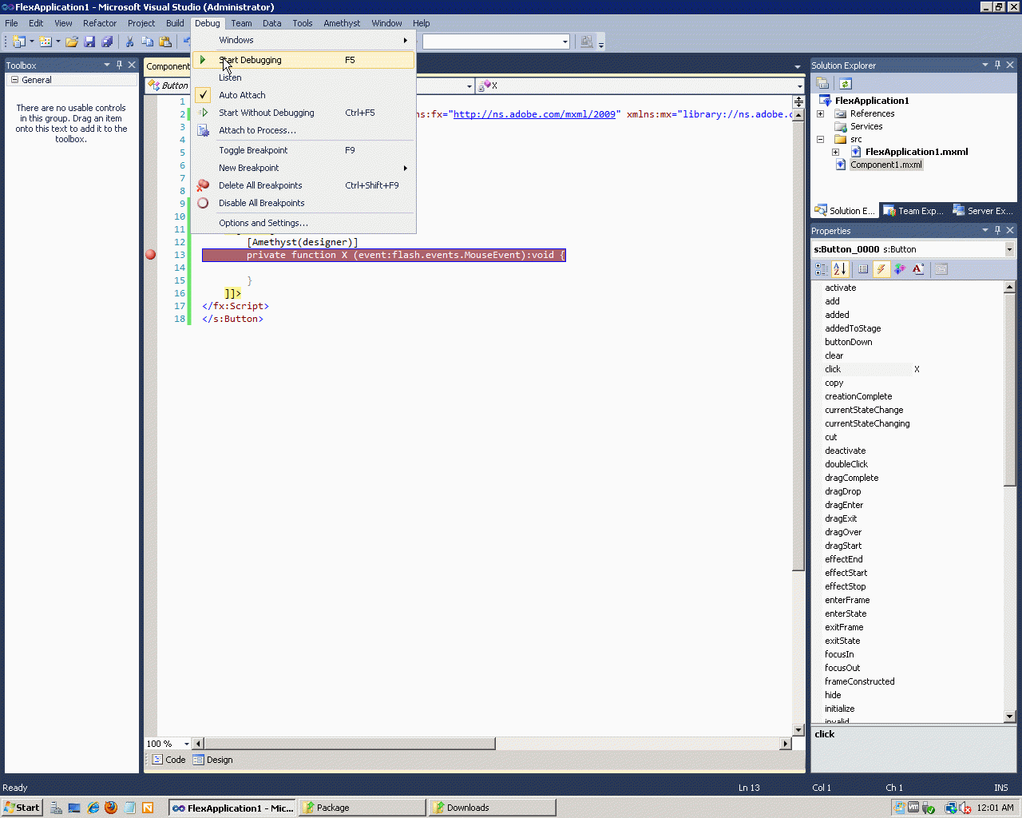Open the s:Button_0000 object dropdown
Screen dimensions: 1022x818
[x=1009, y=249]
